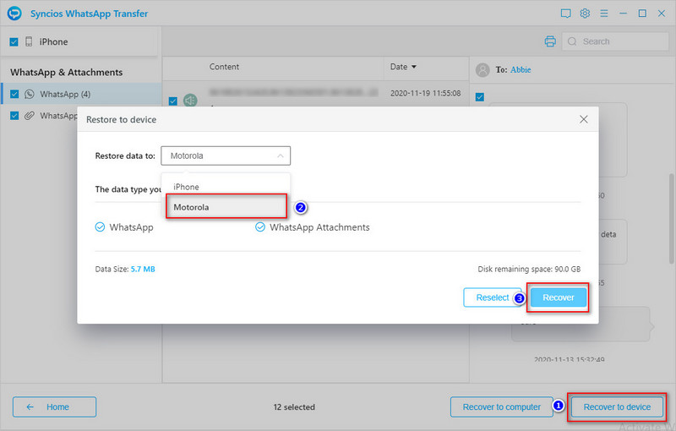Click Recover to computer button

click(501, 406)
